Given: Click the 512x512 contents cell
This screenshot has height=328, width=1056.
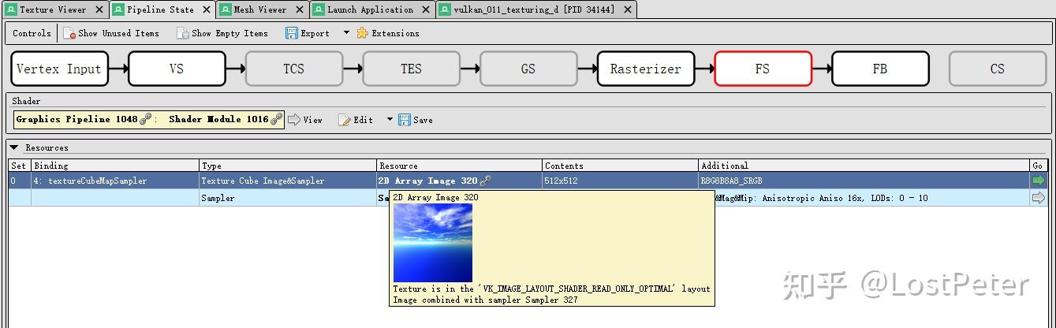Looking at the screenshot, I should pos(620,181).
